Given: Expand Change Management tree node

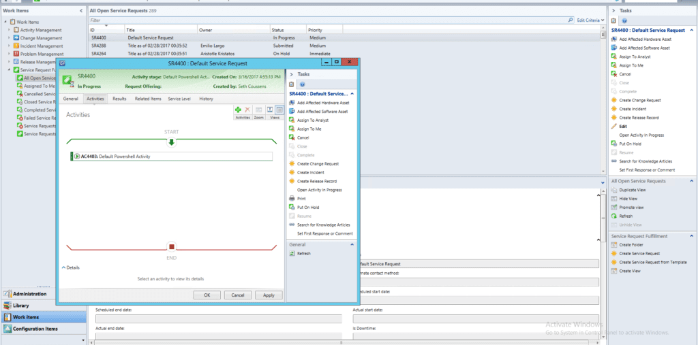Looking at the screenshot, I should pyautogui.click(x=9, y=38).
